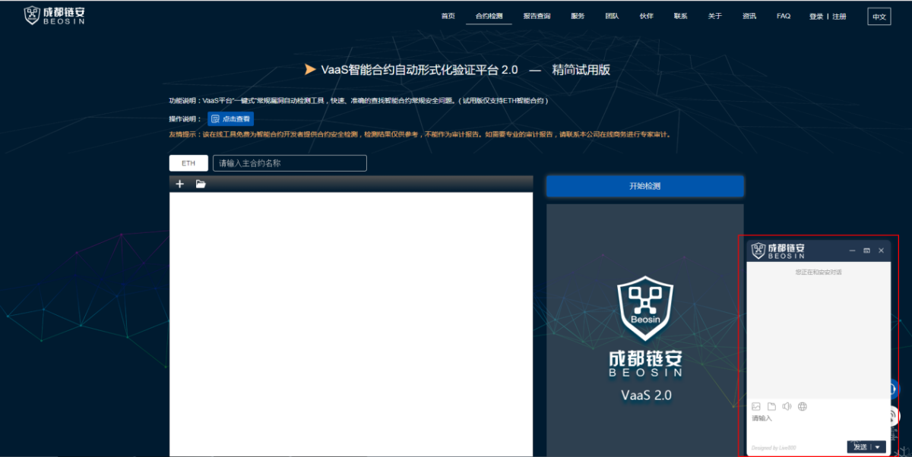
Task: Close the Beosin chat window
Action: (882, 250)
